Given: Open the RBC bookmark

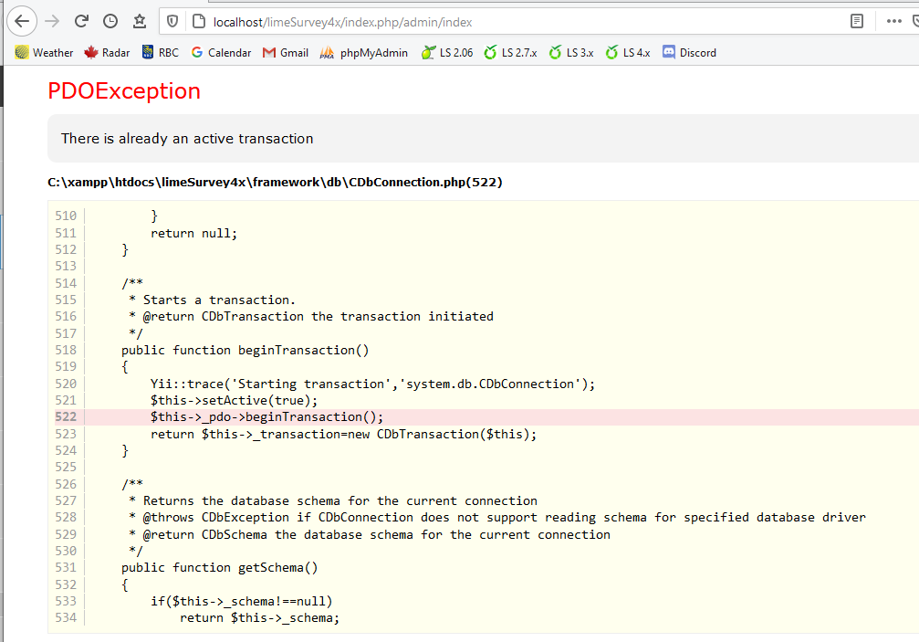Looking at the screenshot, I should point(161,53).
